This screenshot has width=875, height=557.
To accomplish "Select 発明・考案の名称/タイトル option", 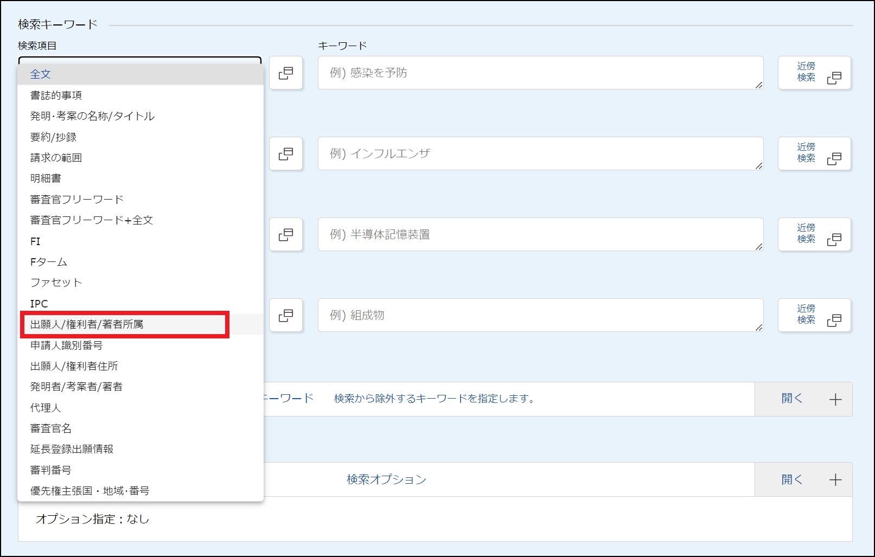I will (x=92, y=116).
